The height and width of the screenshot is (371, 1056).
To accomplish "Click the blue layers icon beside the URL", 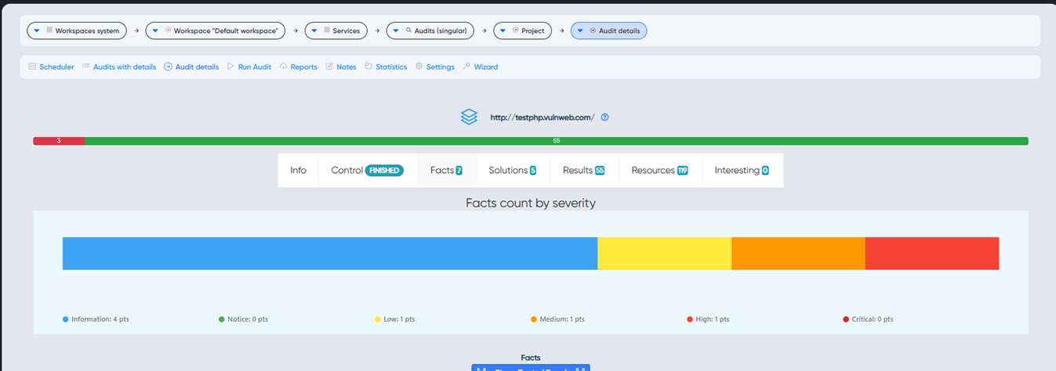I will [469, 117].
